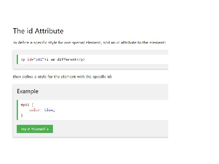Image resolution: width=219 pixels, height=164 pixels.
Task: Click the "blue" value in the CSS code
Action: click(x=49, y=110)
